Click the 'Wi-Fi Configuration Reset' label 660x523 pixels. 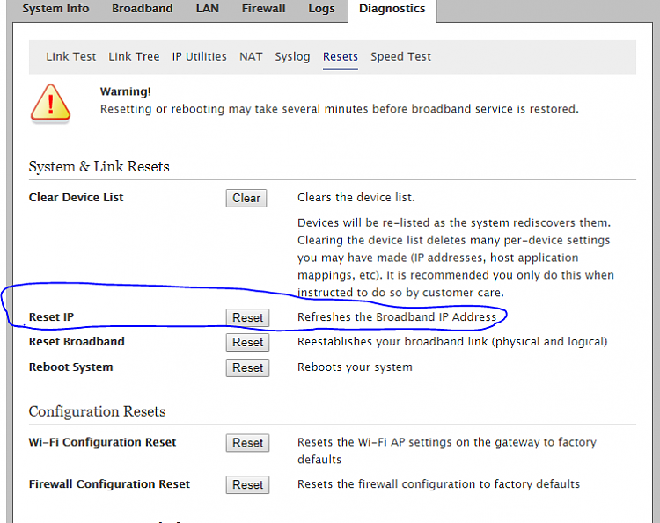102,442
